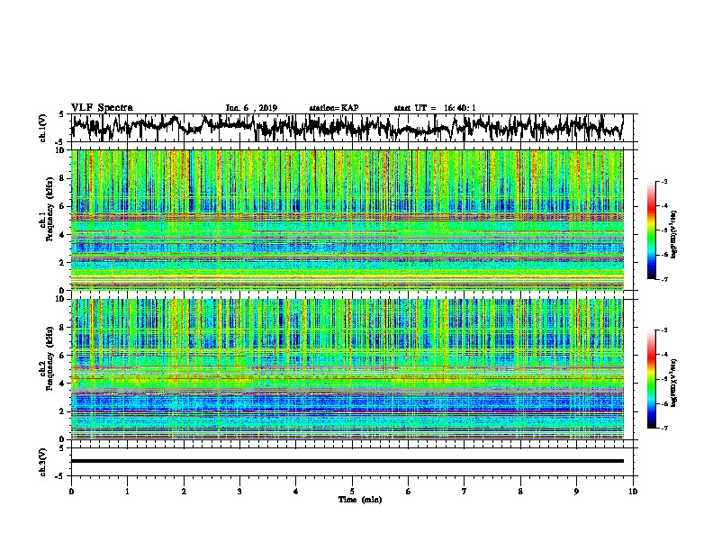
Task: Click ch.2 frequency axis '6' tick label
Action: tap(63, 356)
